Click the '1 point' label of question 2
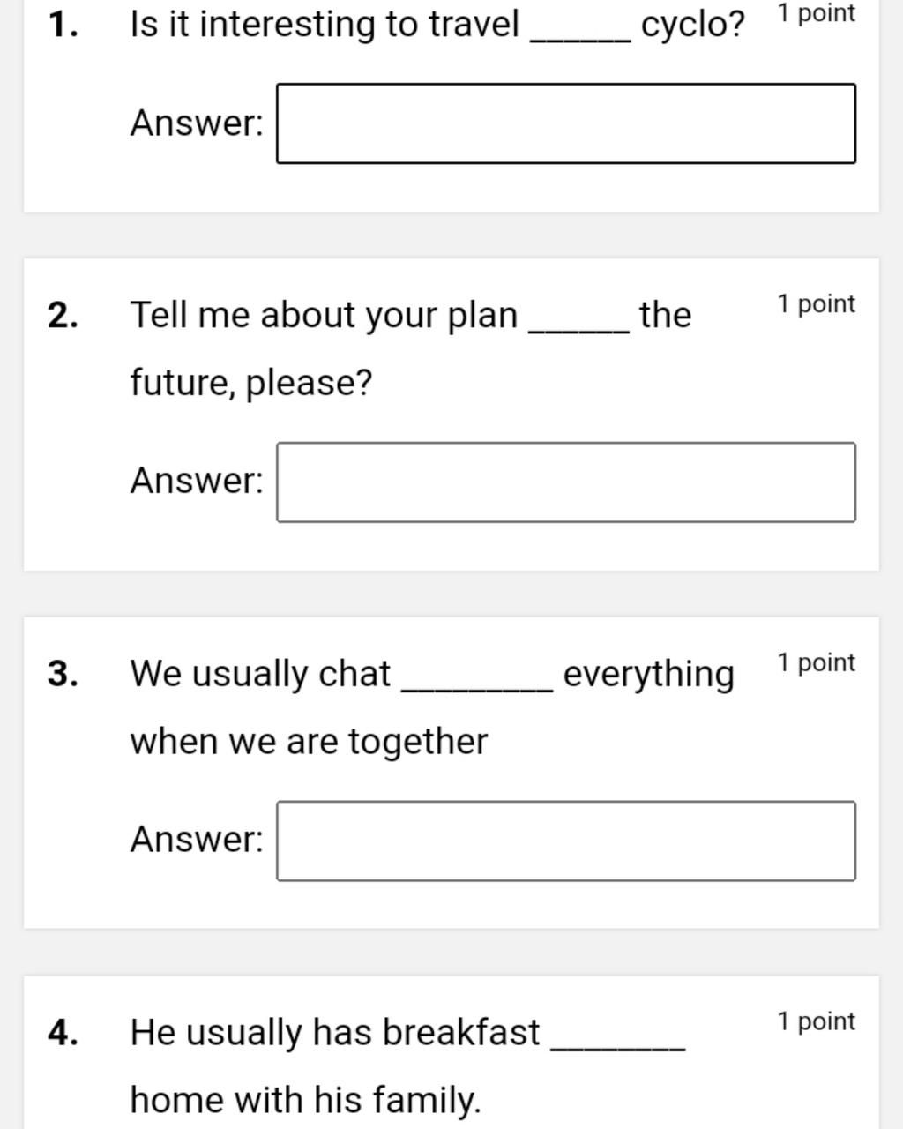 click(816, 304)
